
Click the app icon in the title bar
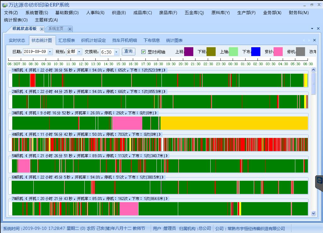[x=5, y=5]
